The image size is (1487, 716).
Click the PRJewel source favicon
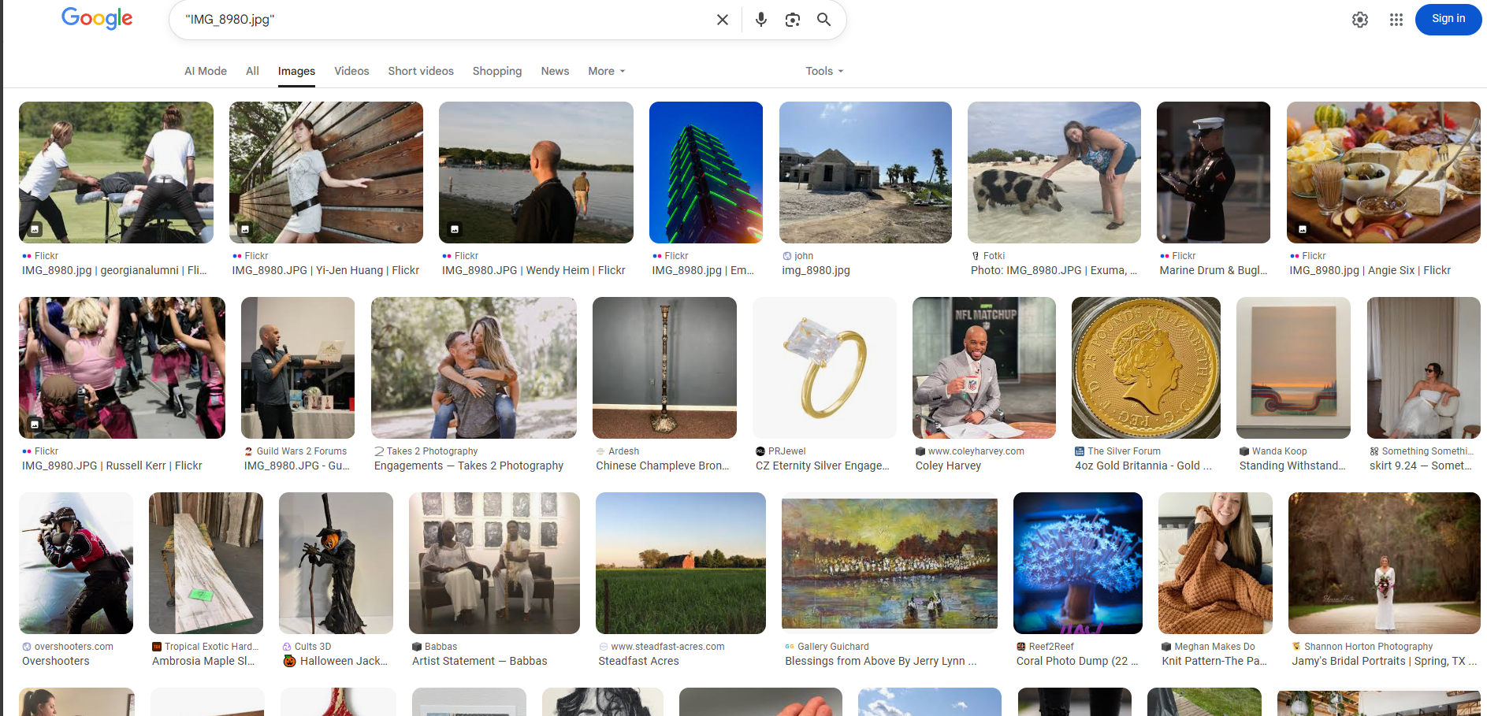(x=760, y=451)
